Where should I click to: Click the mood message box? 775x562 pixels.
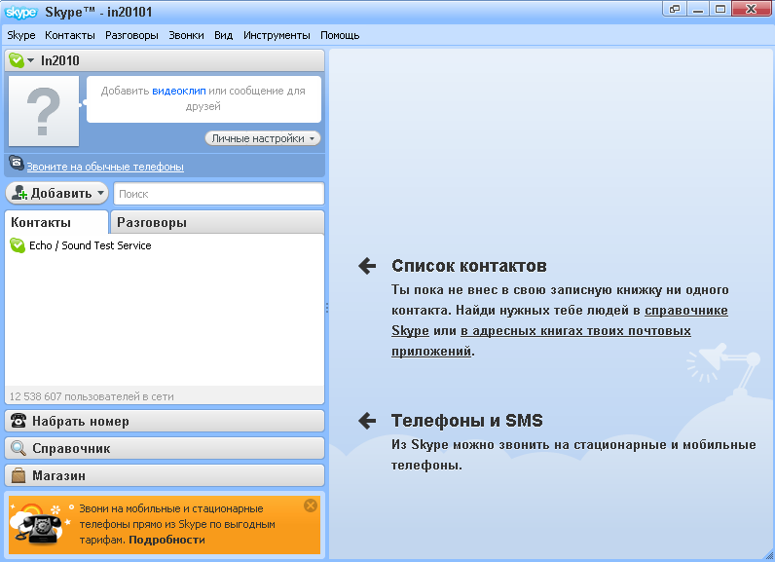pyautogui.click(x=203, y=98)
